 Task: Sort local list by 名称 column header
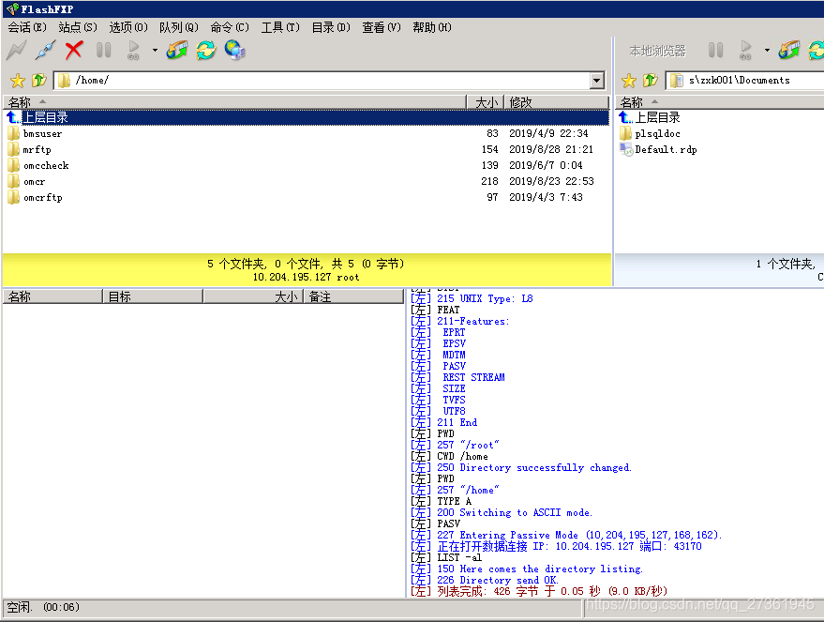719,102
